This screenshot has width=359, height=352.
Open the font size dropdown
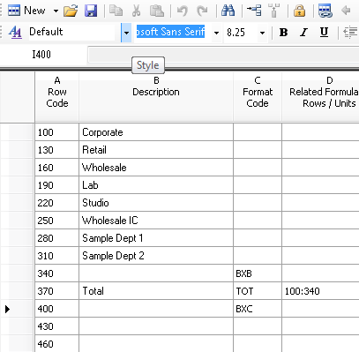262,33
